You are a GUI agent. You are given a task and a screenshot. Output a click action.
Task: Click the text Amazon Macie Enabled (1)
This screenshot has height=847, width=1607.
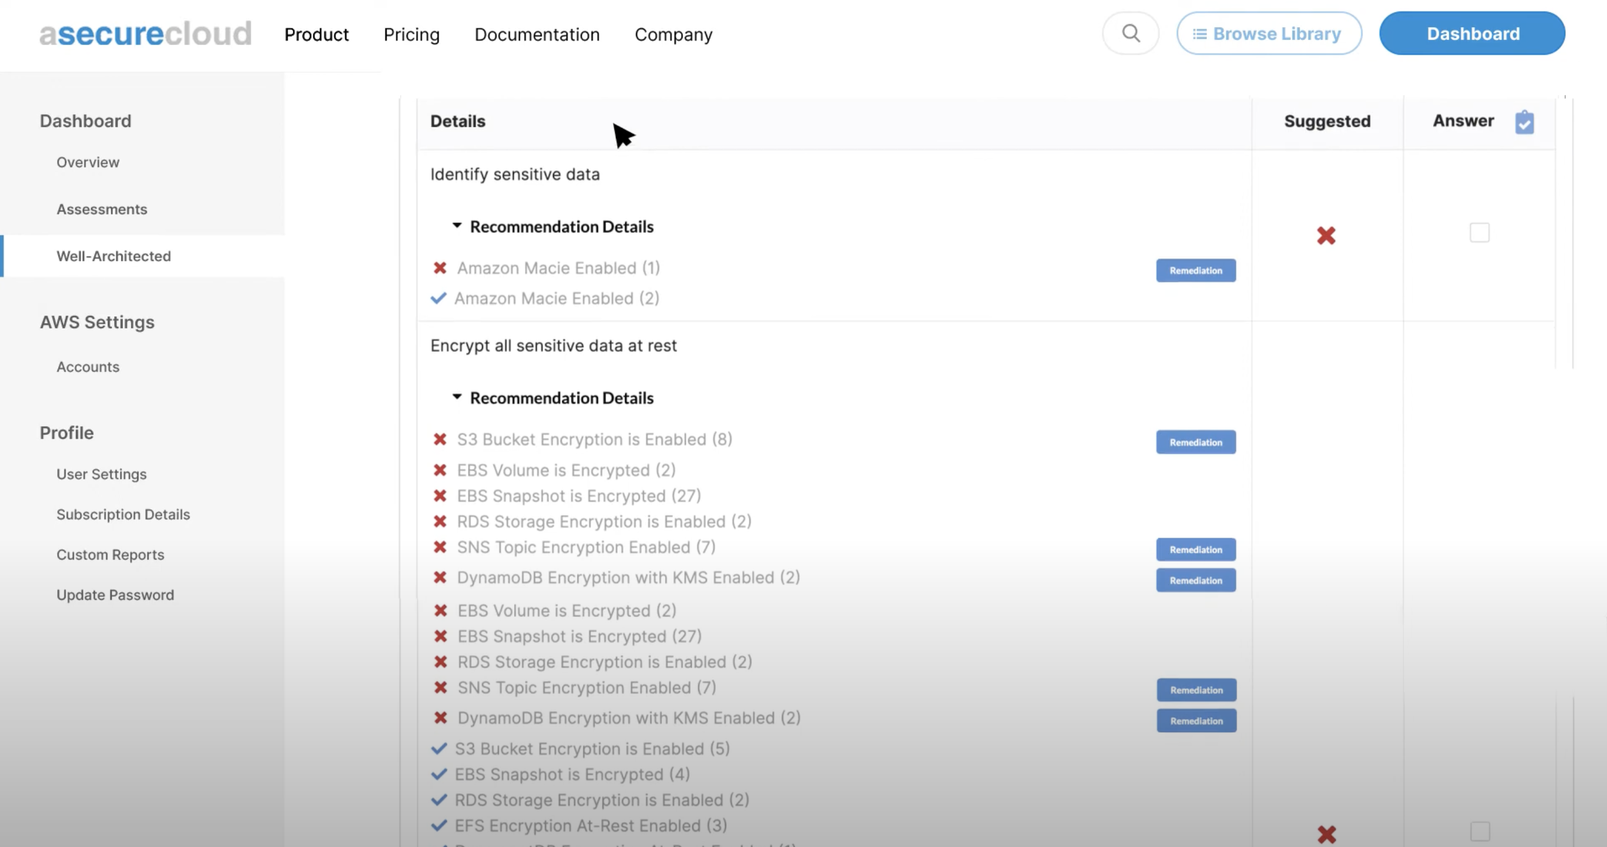coord(558,267)
